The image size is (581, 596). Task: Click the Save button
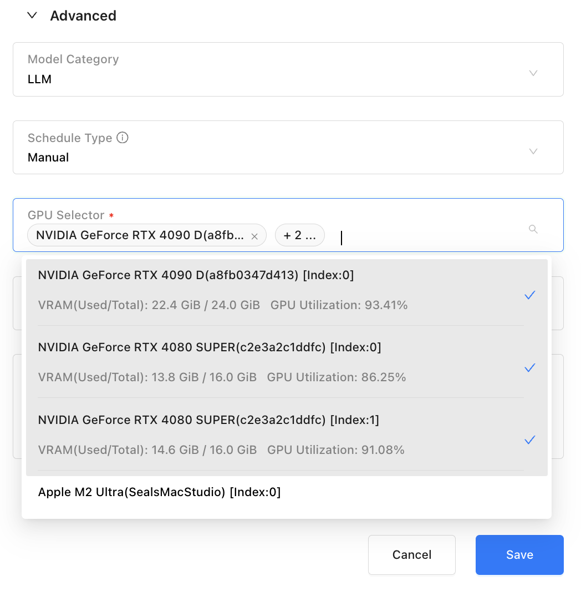(519, 555)
